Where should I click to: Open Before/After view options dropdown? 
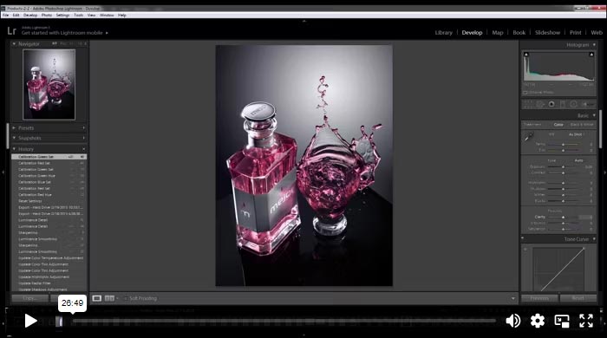click(x=117, y=298)
